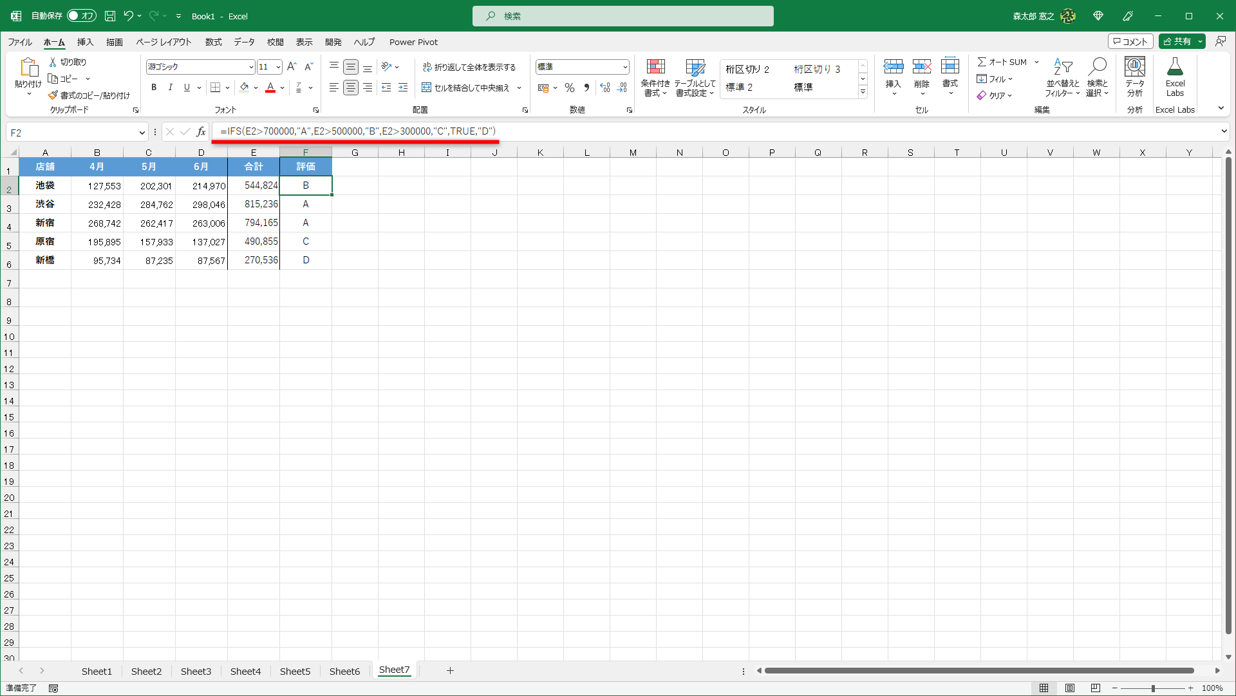
Task: Click the 並べ替えとフィルター sort icon
Action: 1063,77
